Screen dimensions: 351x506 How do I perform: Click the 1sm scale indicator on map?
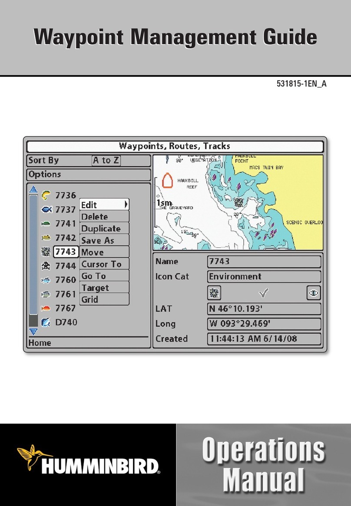click(164, 203)
